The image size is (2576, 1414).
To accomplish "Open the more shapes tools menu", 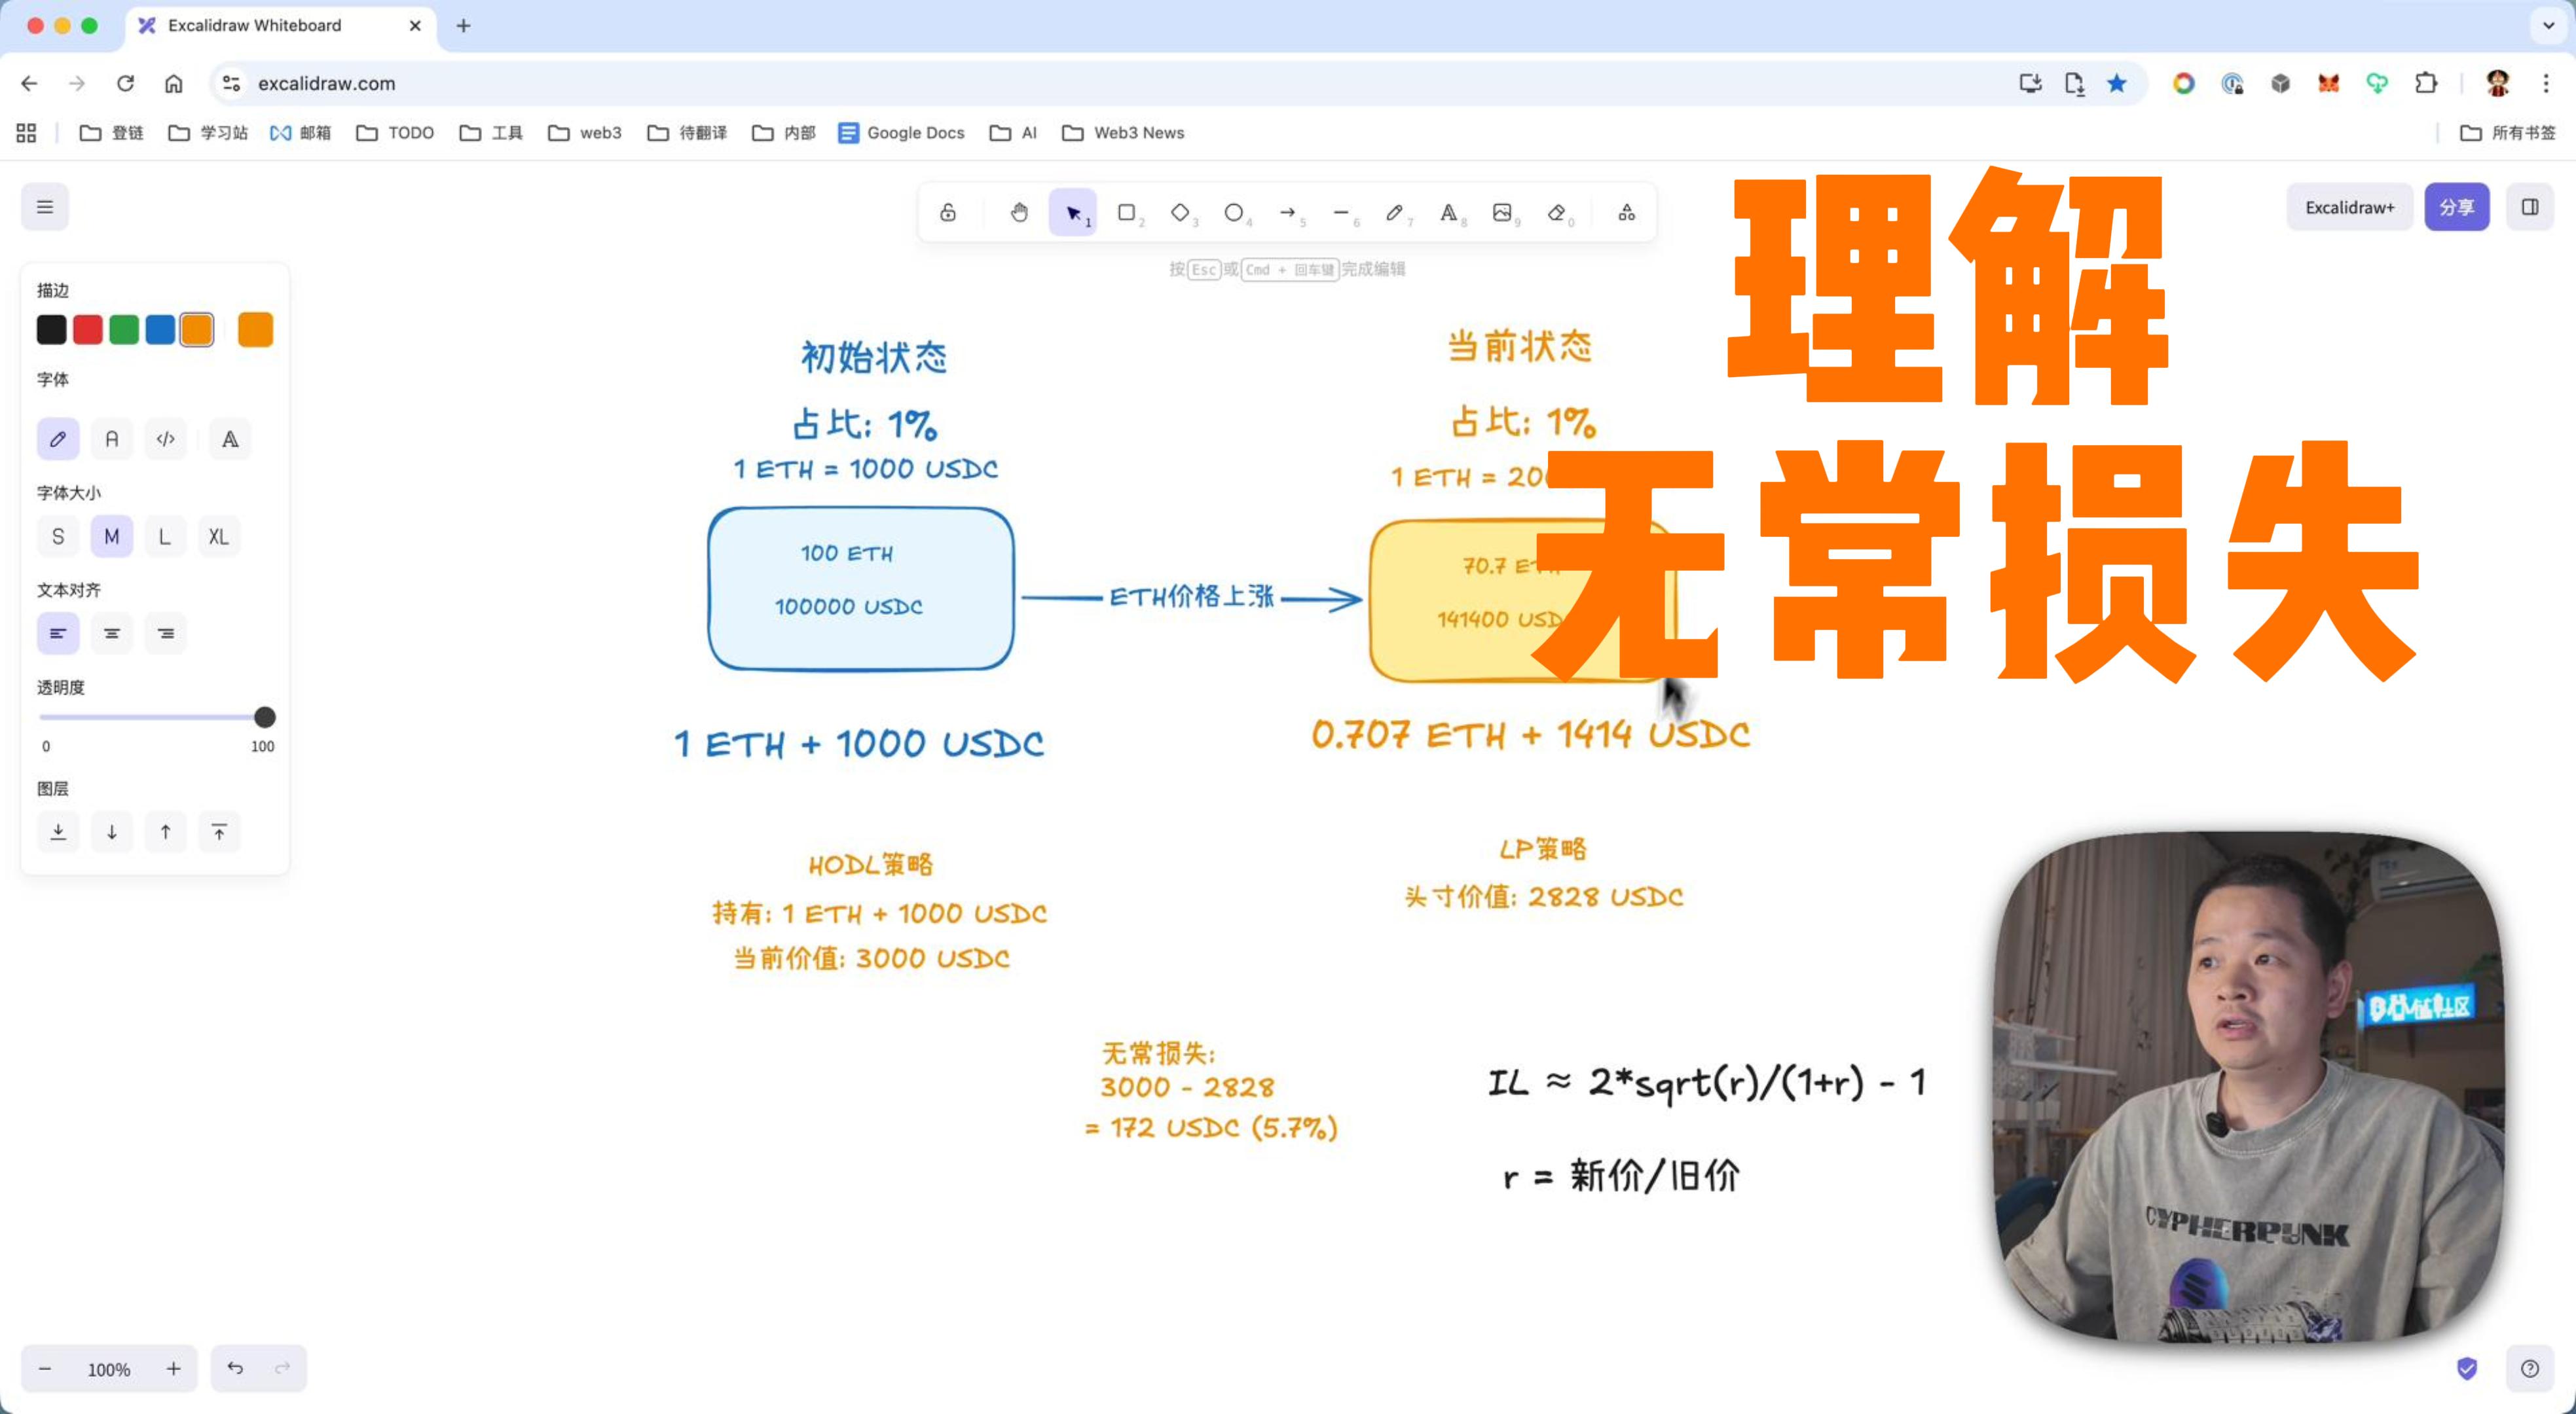I will tap(1627, 212).
